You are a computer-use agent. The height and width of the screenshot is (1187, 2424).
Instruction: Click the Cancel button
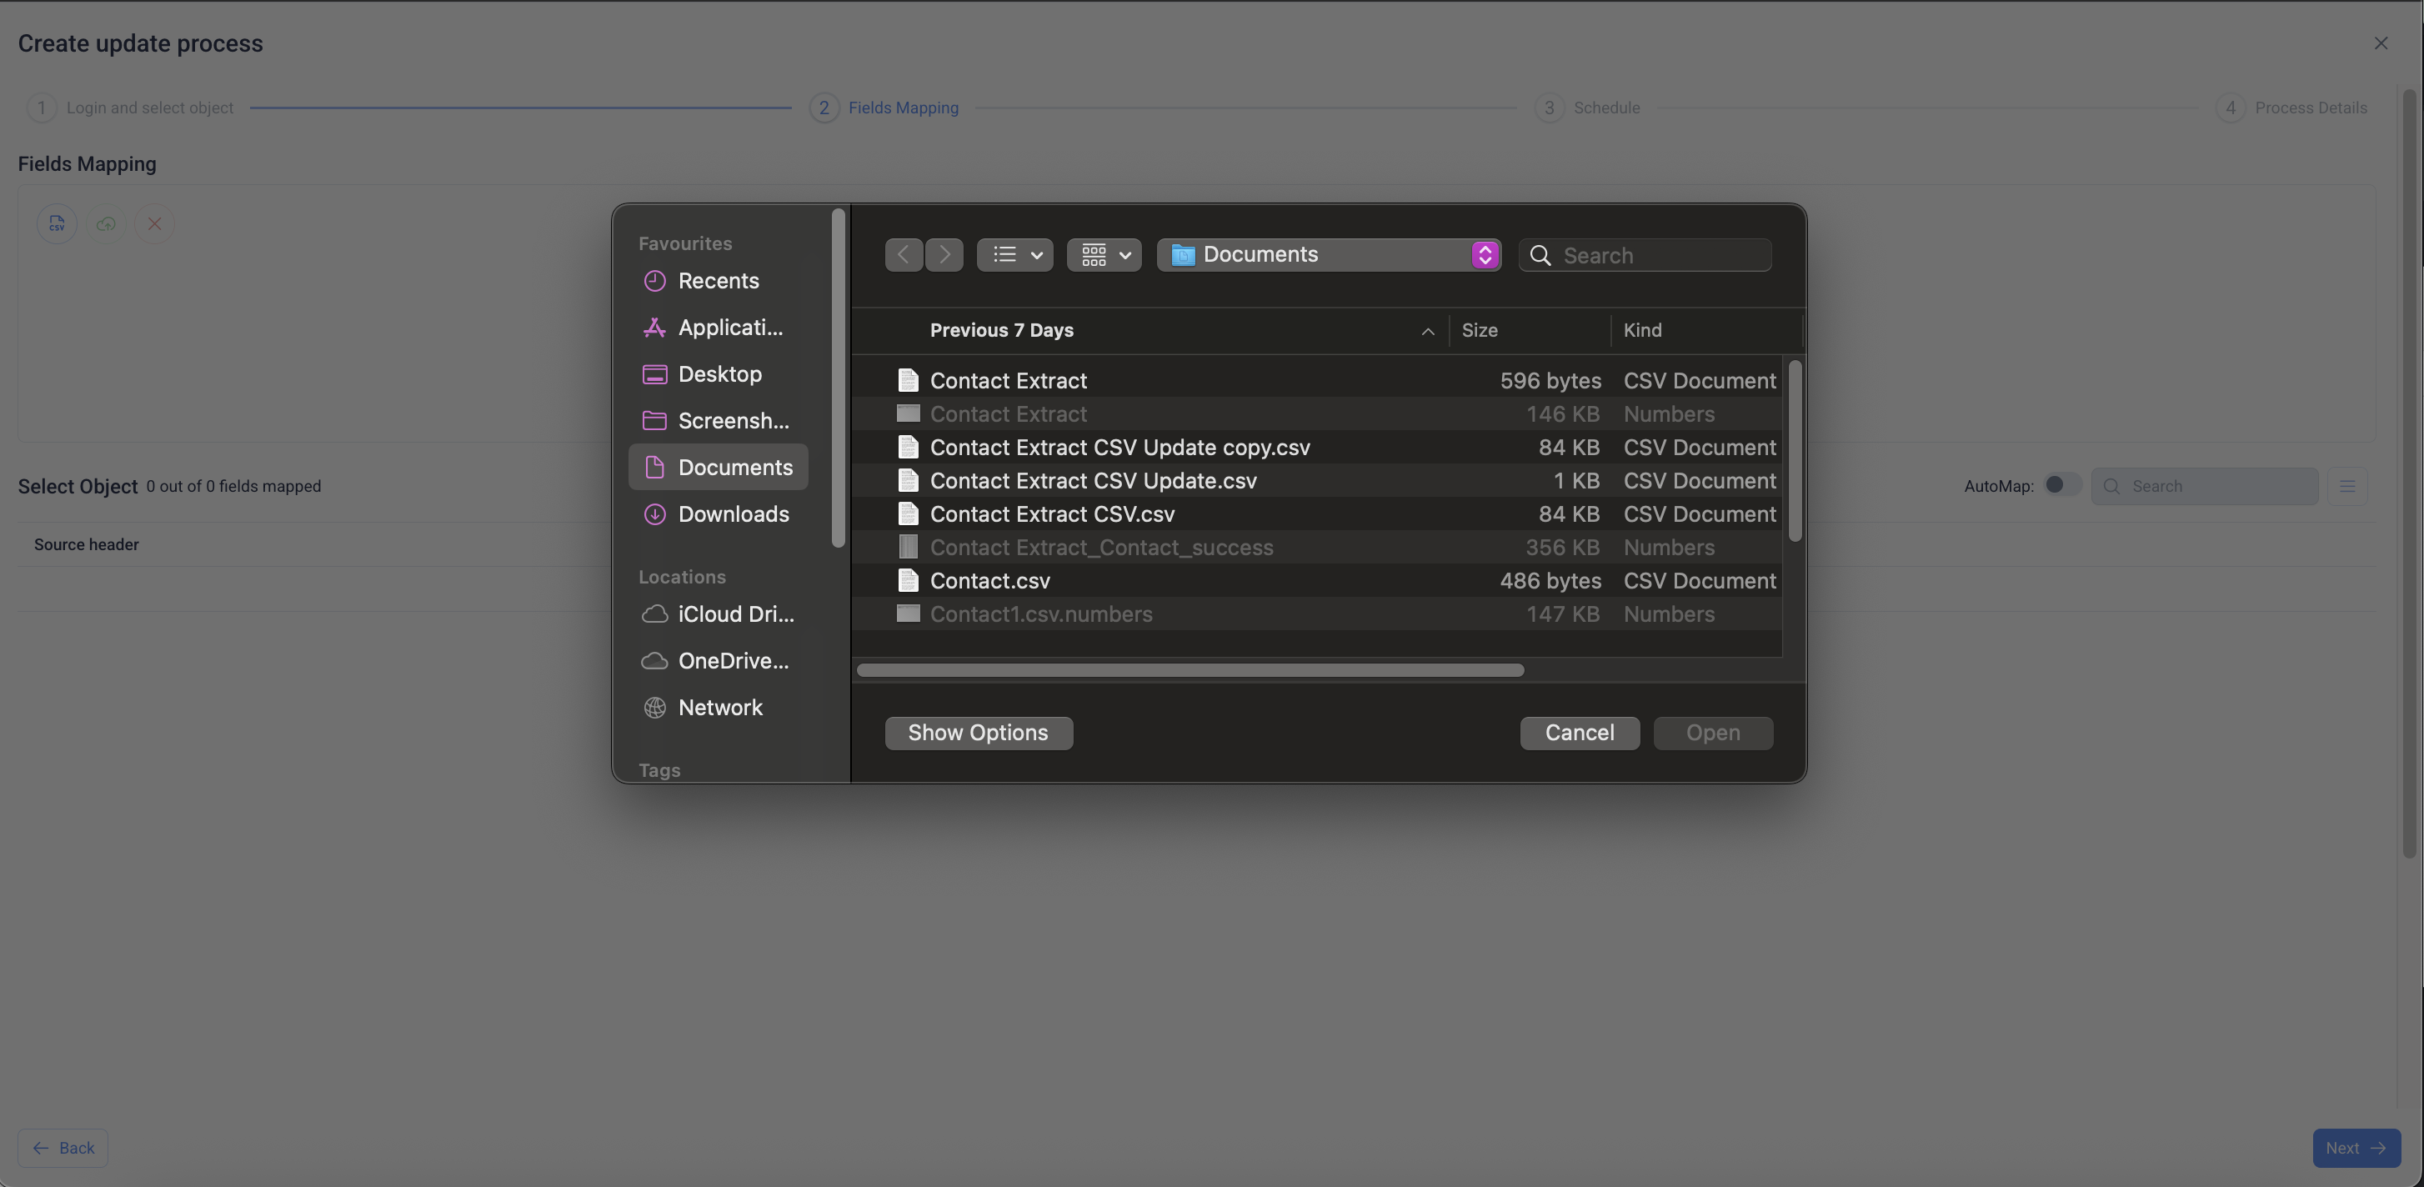(1579, 734)
